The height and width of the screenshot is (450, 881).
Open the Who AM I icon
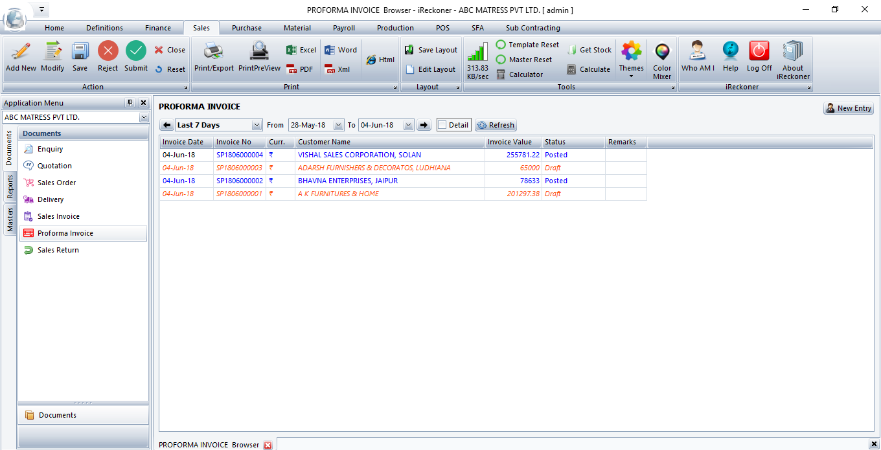(698, 51)
